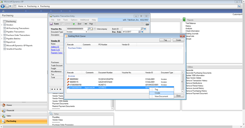
Task: Click the invoice list scrollbar up arrow
Action: point(182,72)
